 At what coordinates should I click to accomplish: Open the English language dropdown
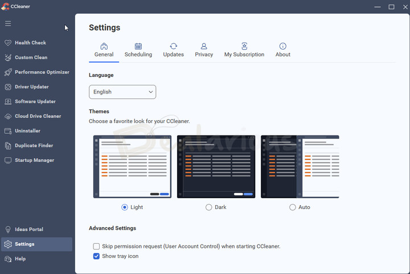[x=122, y=92]
